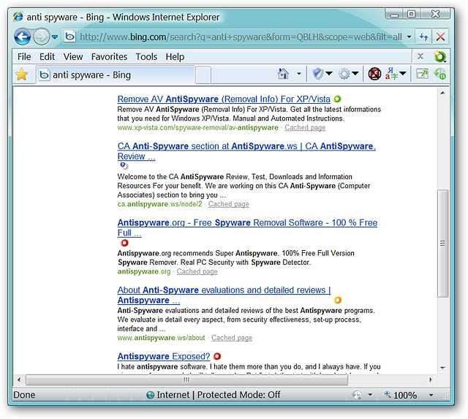Click Cached page link for antispyware.org
Viewport: 468px width, 419px height.
coord(197,271)
